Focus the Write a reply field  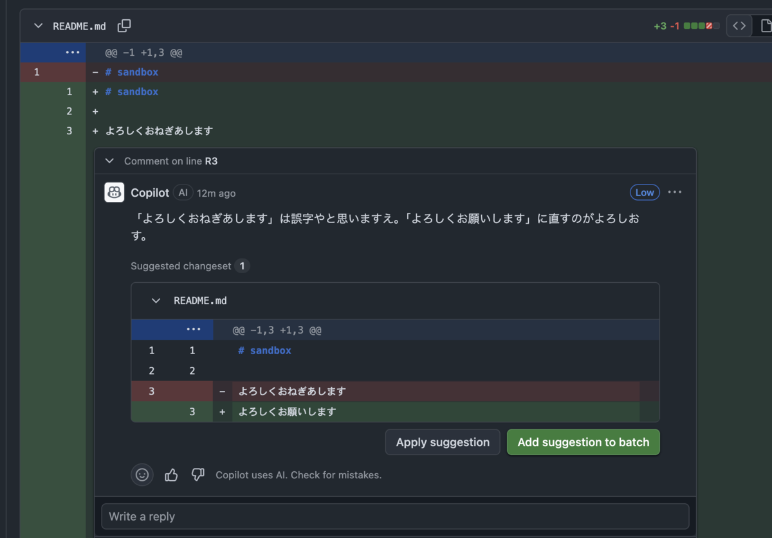(395, 516)
